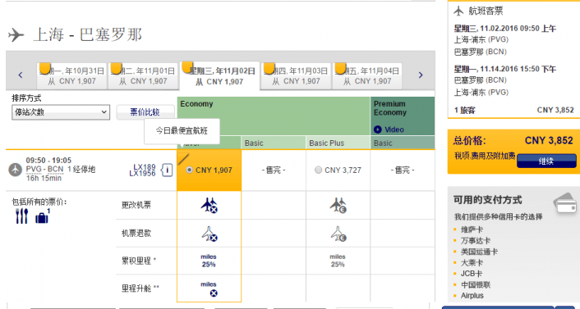Click the 1 经停地 stopover text

tap(81, 170)
